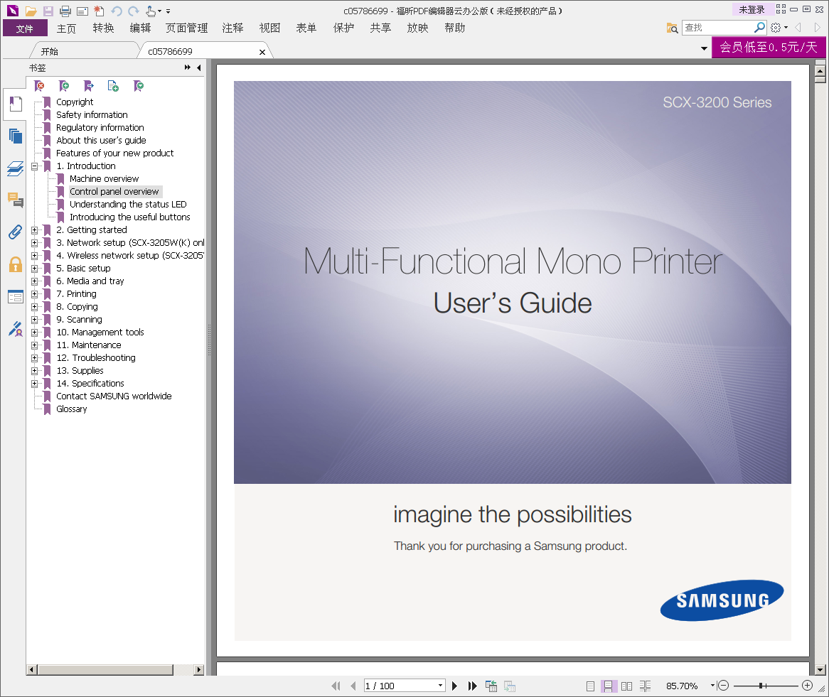Image resolution: width=829 pixels, height=697 pixels.
Task: Print the document using the printer icon
Action: [x=65, y=11]
